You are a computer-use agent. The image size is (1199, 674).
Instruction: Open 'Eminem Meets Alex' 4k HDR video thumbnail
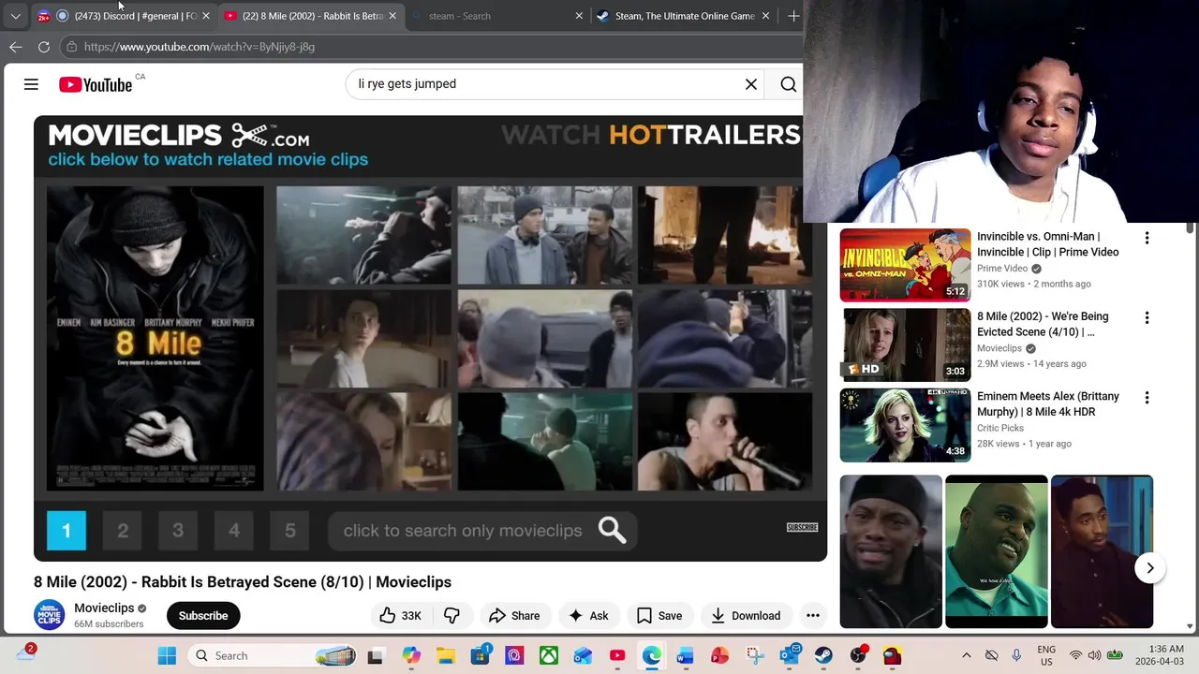coord(905,425)
